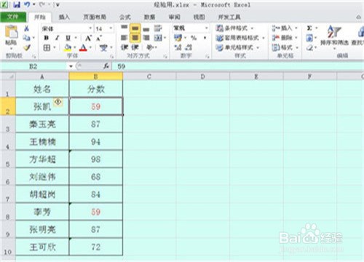Expand Cell Styles (单元格样式) menu

pyautogui.click(x=237, y=47)
